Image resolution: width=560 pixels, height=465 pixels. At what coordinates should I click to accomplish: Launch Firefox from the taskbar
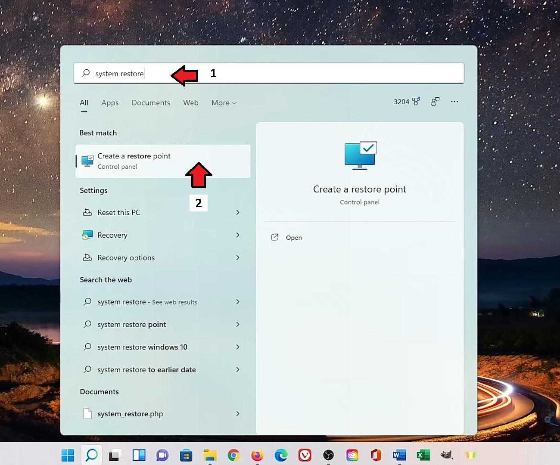257,455
